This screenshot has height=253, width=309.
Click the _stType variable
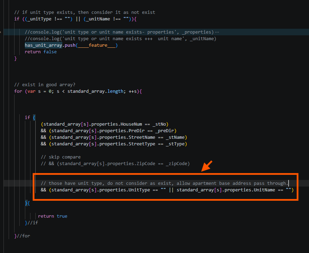click(175, 144)
